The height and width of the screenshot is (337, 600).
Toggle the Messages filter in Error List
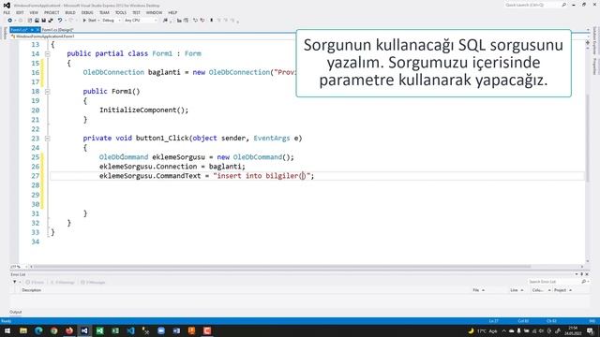[93, 283]
